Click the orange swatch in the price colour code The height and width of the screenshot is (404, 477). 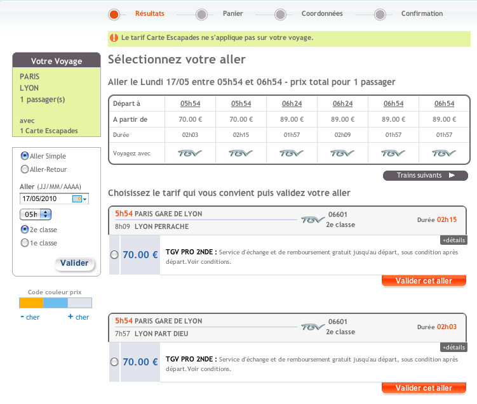tap(31, 303)
